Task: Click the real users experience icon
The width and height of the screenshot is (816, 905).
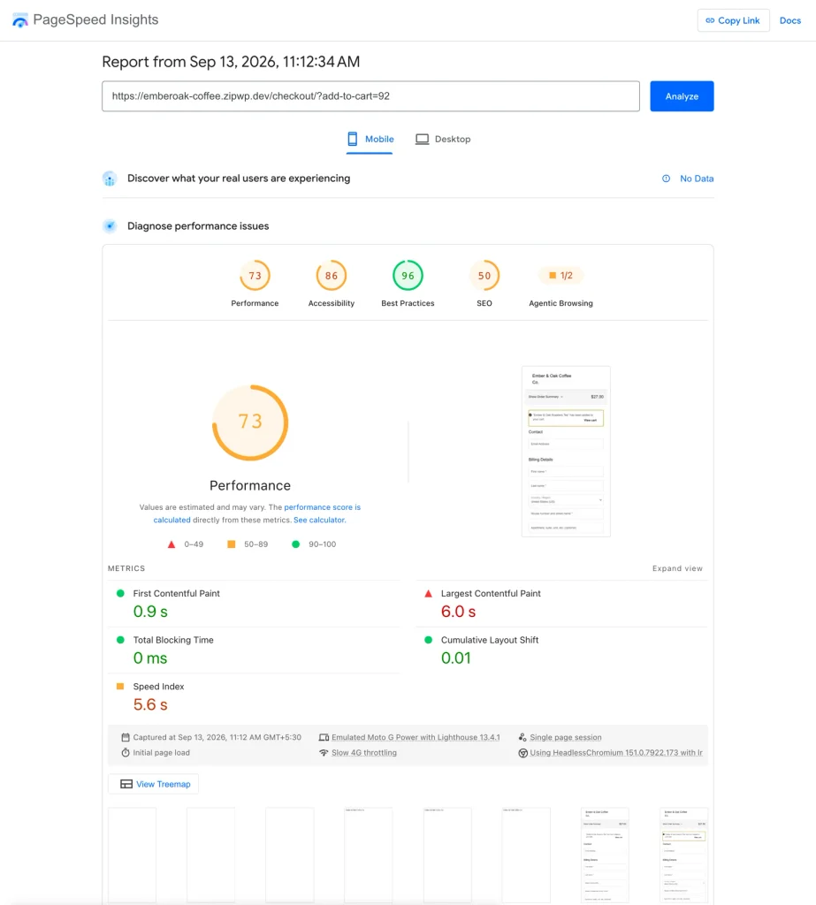Action: click(110, 179)
